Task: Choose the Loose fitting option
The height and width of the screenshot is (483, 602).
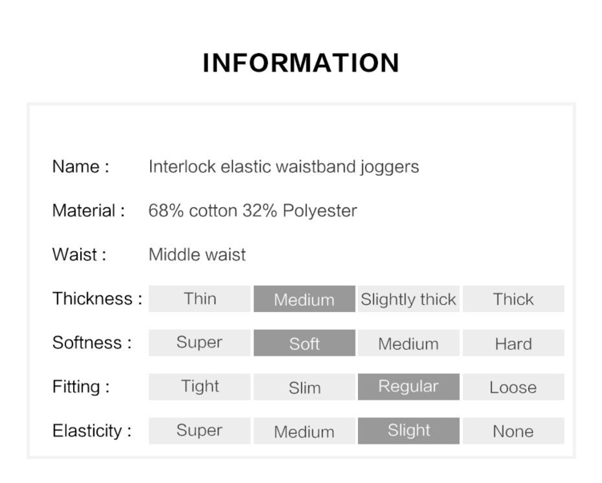Action: click(x=514, y=387)
